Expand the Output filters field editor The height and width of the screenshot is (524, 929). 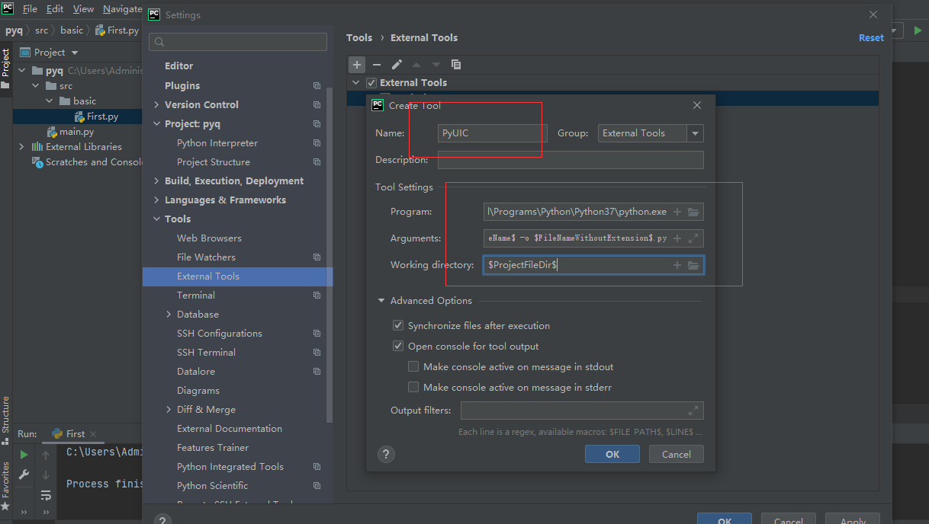point(693,411)
